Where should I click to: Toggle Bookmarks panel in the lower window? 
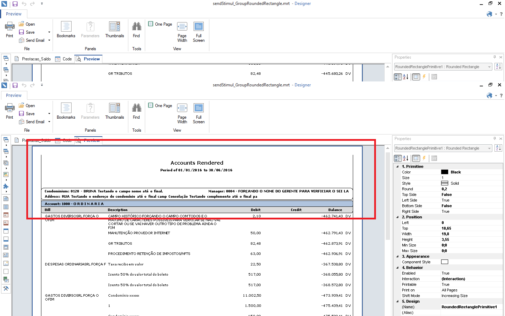click(x=66, y=111)
